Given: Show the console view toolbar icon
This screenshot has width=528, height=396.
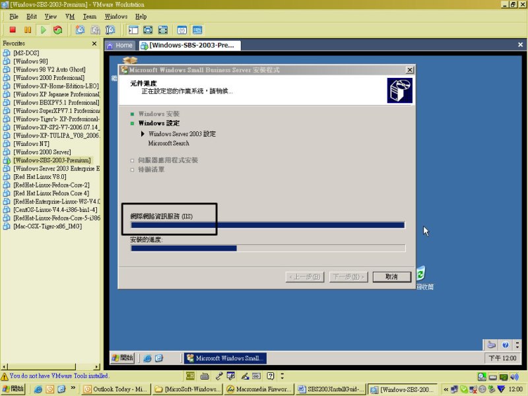Looking at the screenshot, I should pos(197,30).
